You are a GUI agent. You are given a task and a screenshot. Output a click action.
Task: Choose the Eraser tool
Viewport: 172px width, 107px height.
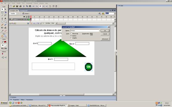point(5,31)
